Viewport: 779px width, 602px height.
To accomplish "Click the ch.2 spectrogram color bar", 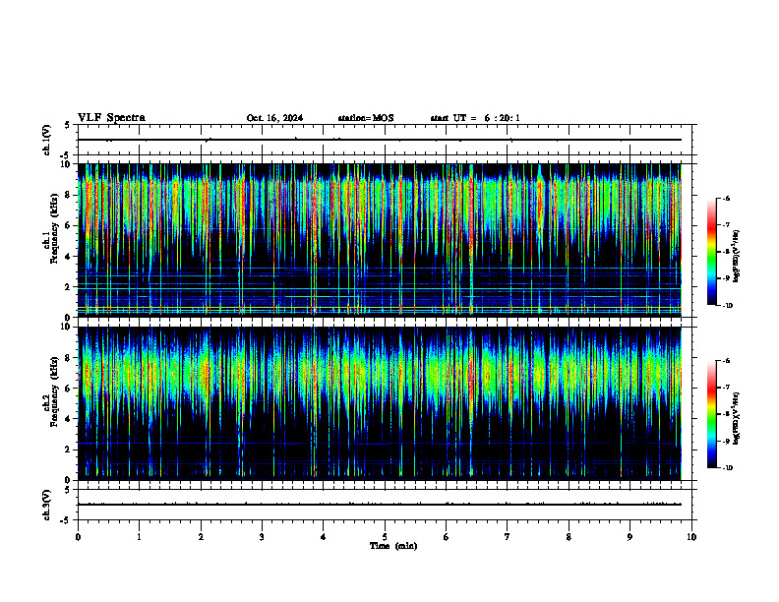I will coord(711,414).
